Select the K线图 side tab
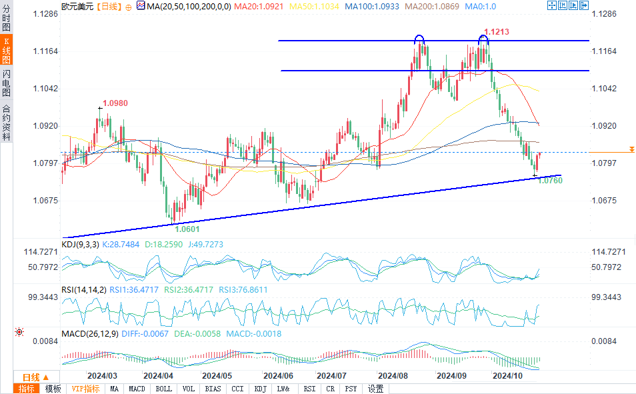The image size is (636, 394). click(x=6, y=50)
